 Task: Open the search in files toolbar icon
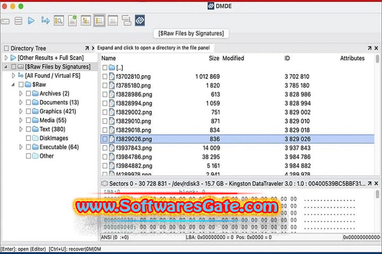[59, 21]
